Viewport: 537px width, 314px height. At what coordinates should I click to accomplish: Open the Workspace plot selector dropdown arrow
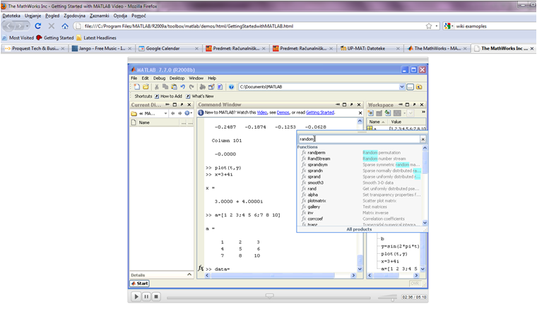pyautogui.click(x=404, y=112)
